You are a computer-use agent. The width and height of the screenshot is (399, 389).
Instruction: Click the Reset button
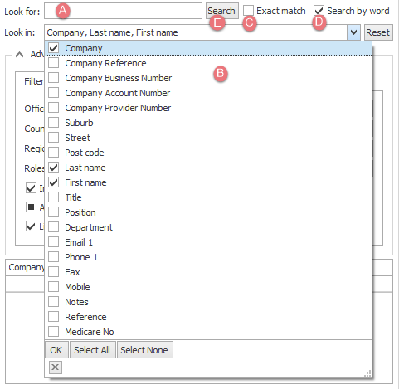click(378, 32)
